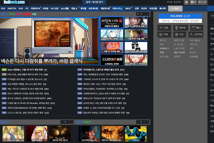The image size is (214, 143).
Task: Click previous arrow in bottom-left thumbnail section
Action: point(62,122)
